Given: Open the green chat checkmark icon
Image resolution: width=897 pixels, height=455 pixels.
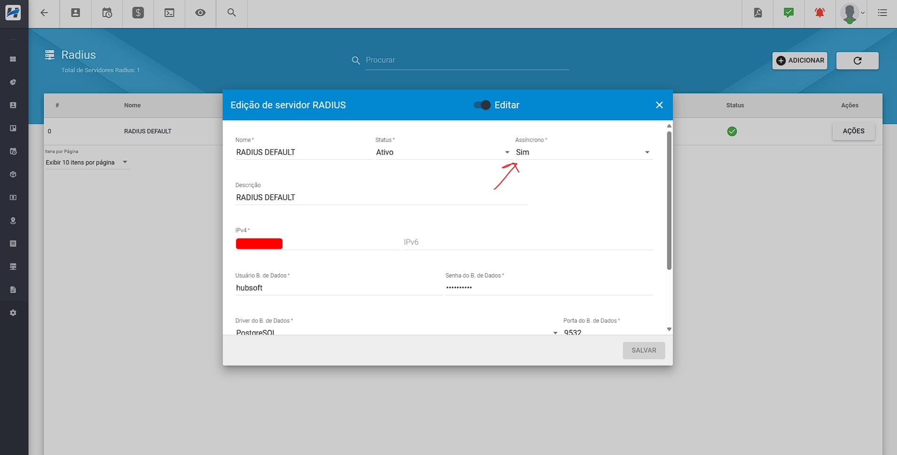Looking at the screenshot, I should point(789,13).
